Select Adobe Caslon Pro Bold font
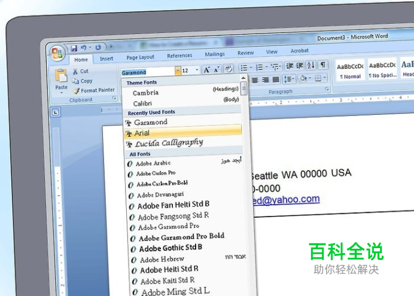 (x=185, y=184)
